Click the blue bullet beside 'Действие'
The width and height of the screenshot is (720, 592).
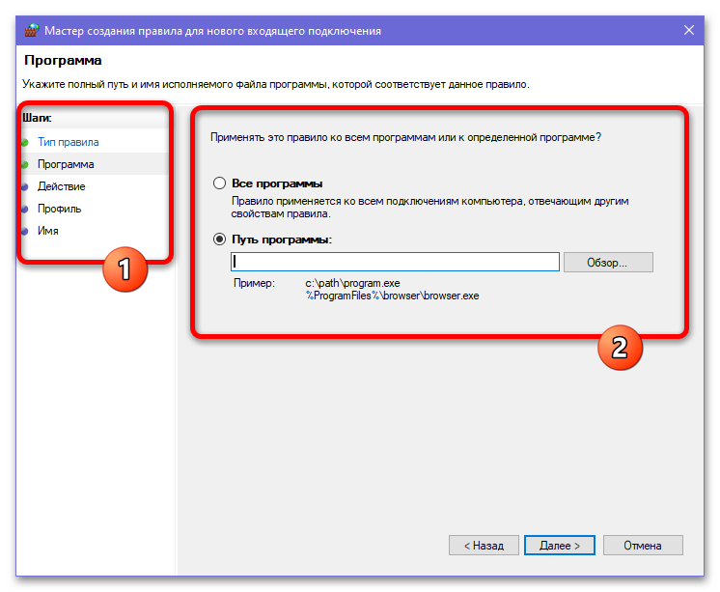[25, 187]
